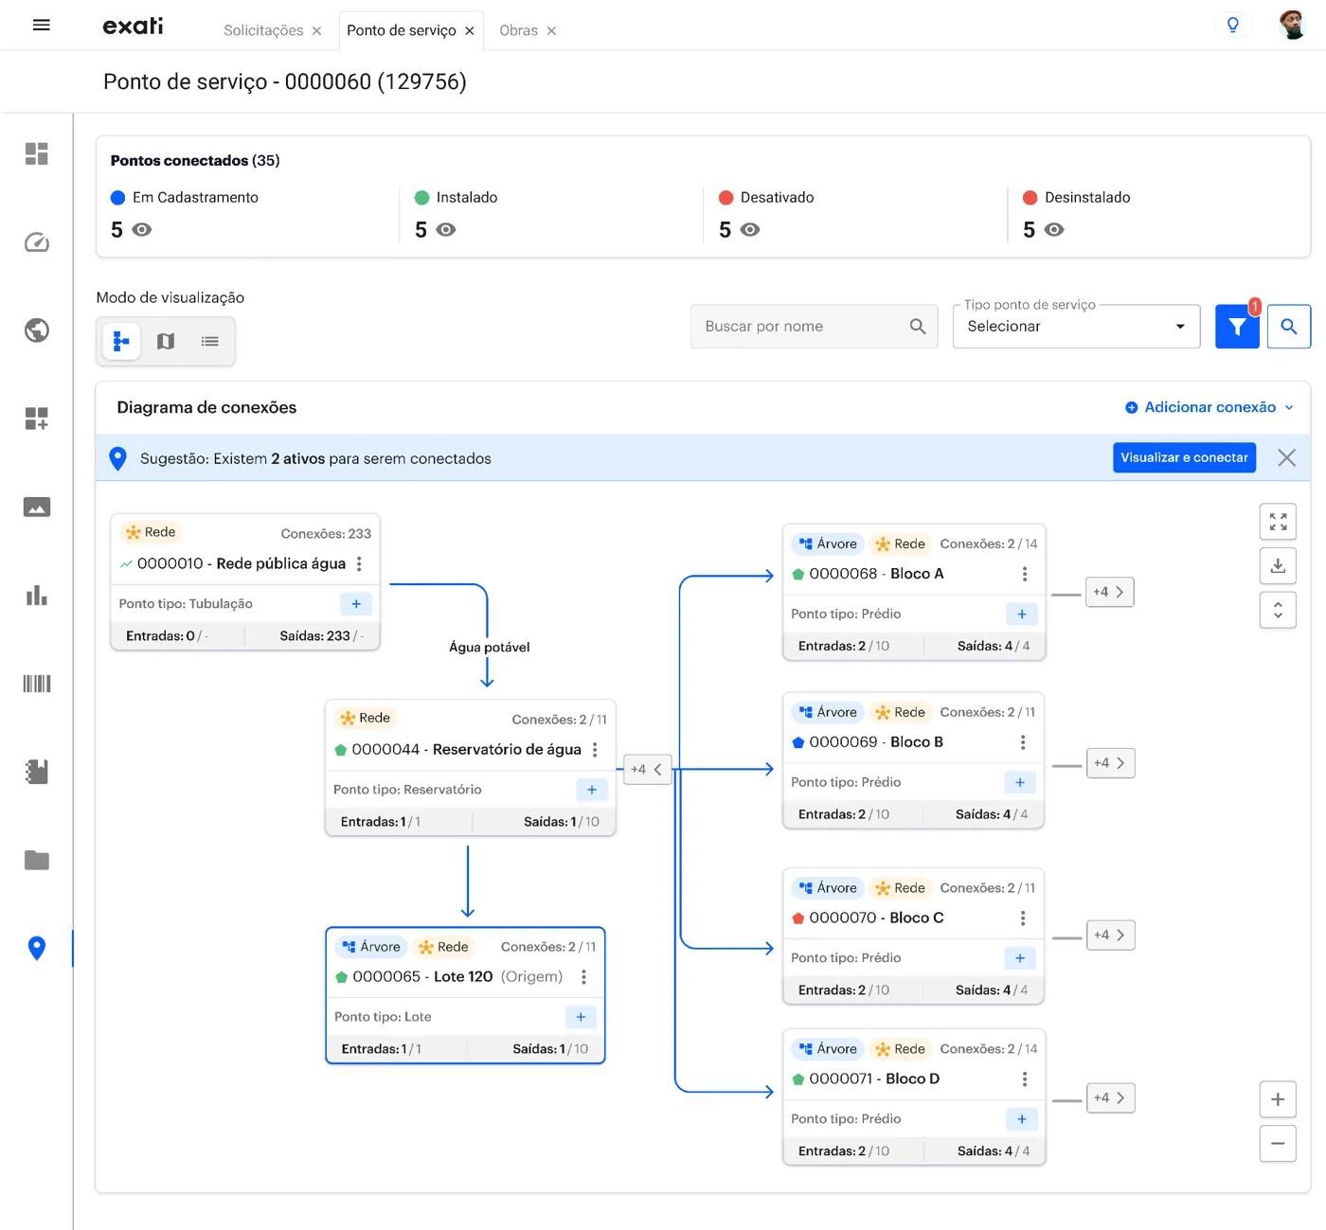Viewport: 1326px width, 1230px height.
Task: Toggle expand-collapse all diagram nodes
Action: tap(1278, 610)
